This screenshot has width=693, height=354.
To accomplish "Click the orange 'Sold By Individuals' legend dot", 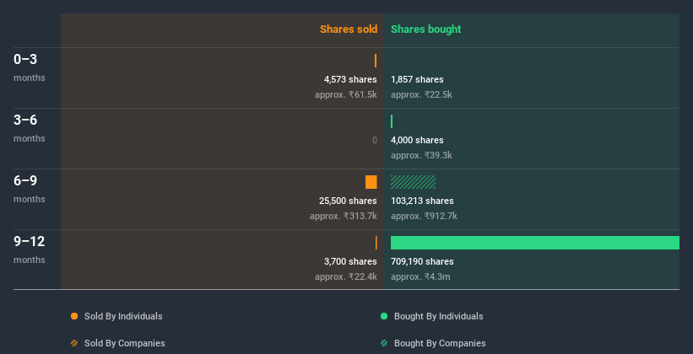I will (x=74, y=316).
